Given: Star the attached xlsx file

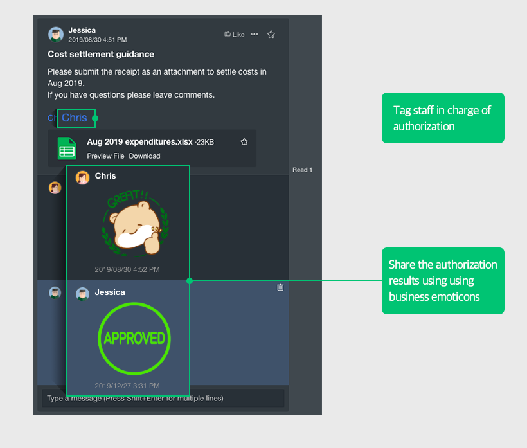Looking at the screenshot, I should (244, 142).
